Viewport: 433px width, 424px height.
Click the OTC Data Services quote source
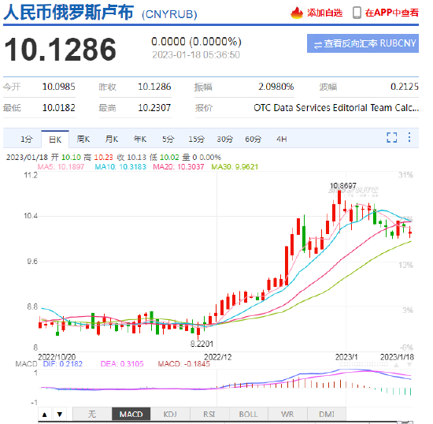coord(336,108)
